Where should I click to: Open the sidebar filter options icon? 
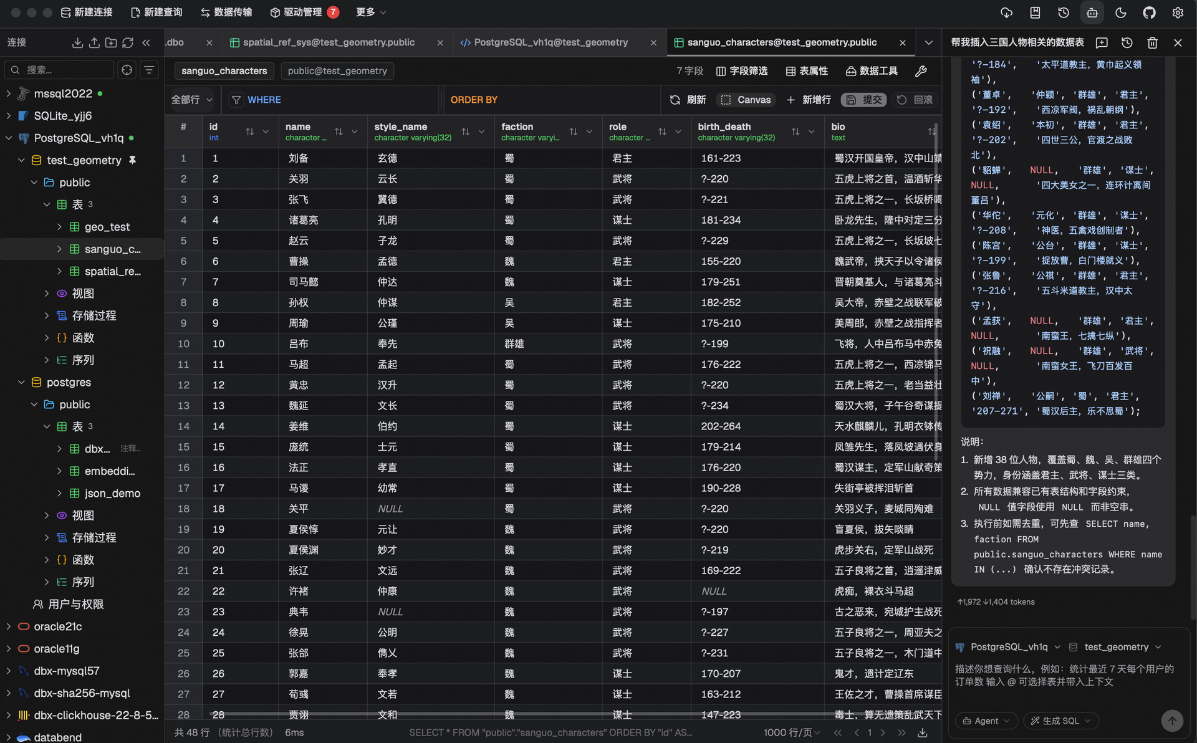149,70
